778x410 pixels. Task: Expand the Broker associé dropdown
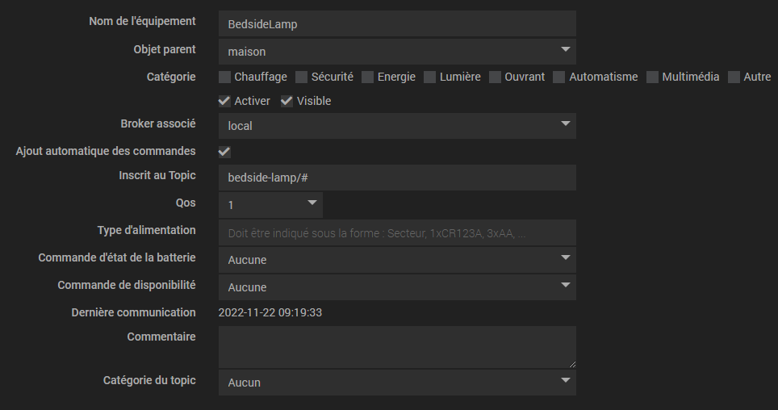click(x=397, y=126)
